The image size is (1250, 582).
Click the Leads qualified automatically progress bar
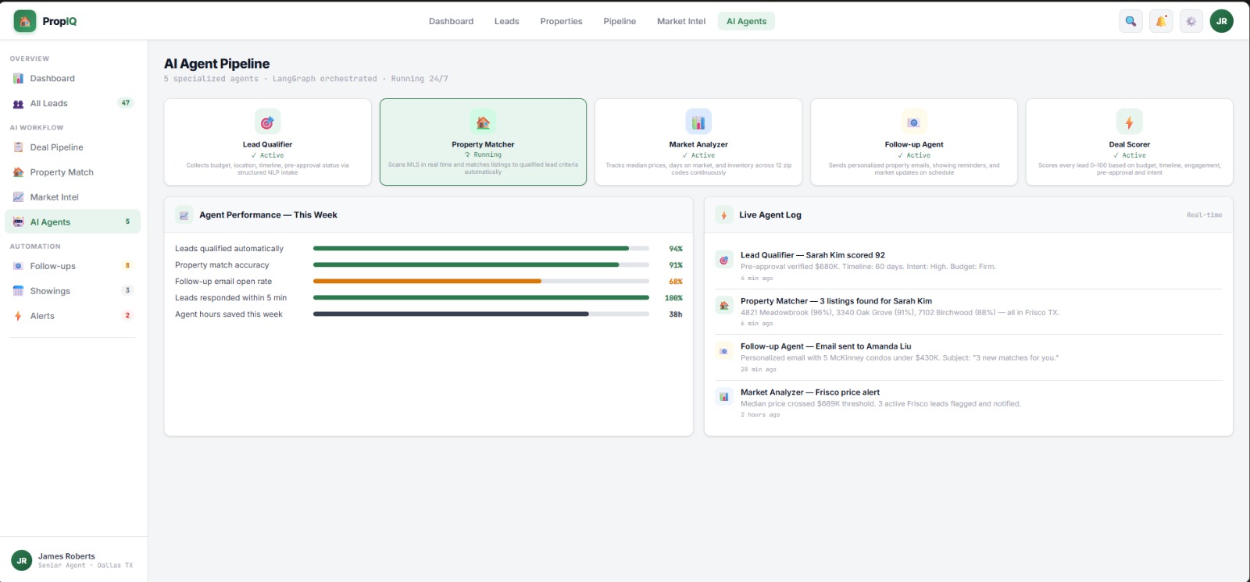481,249
